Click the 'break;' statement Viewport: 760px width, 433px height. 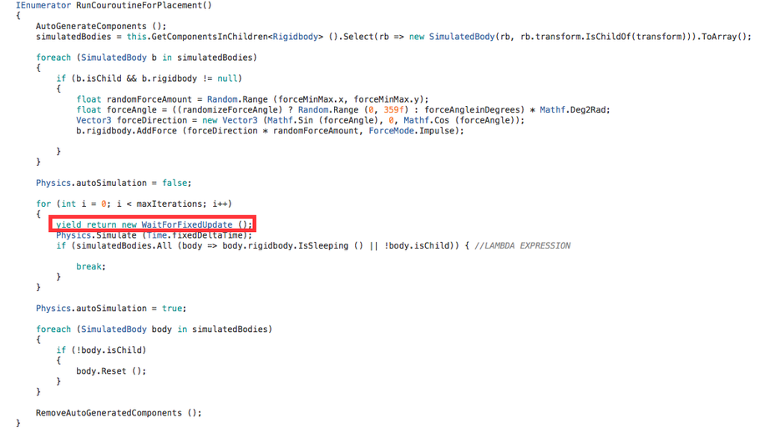[91, 267]
